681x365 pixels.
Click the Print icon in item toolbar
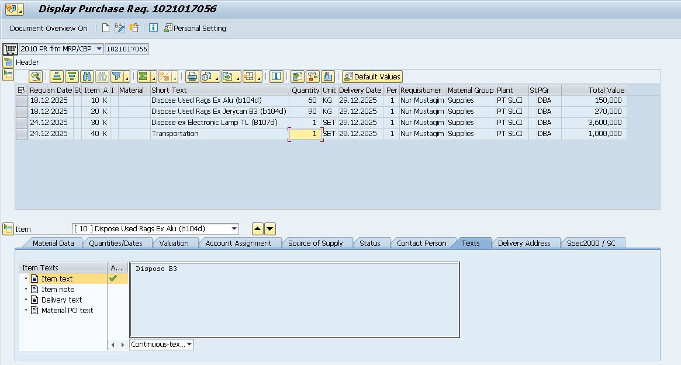(x=192, y=77)
